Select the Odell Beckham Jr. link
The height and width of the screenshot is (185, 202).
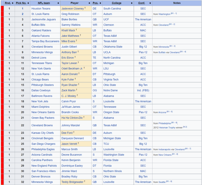click(72, 69)
